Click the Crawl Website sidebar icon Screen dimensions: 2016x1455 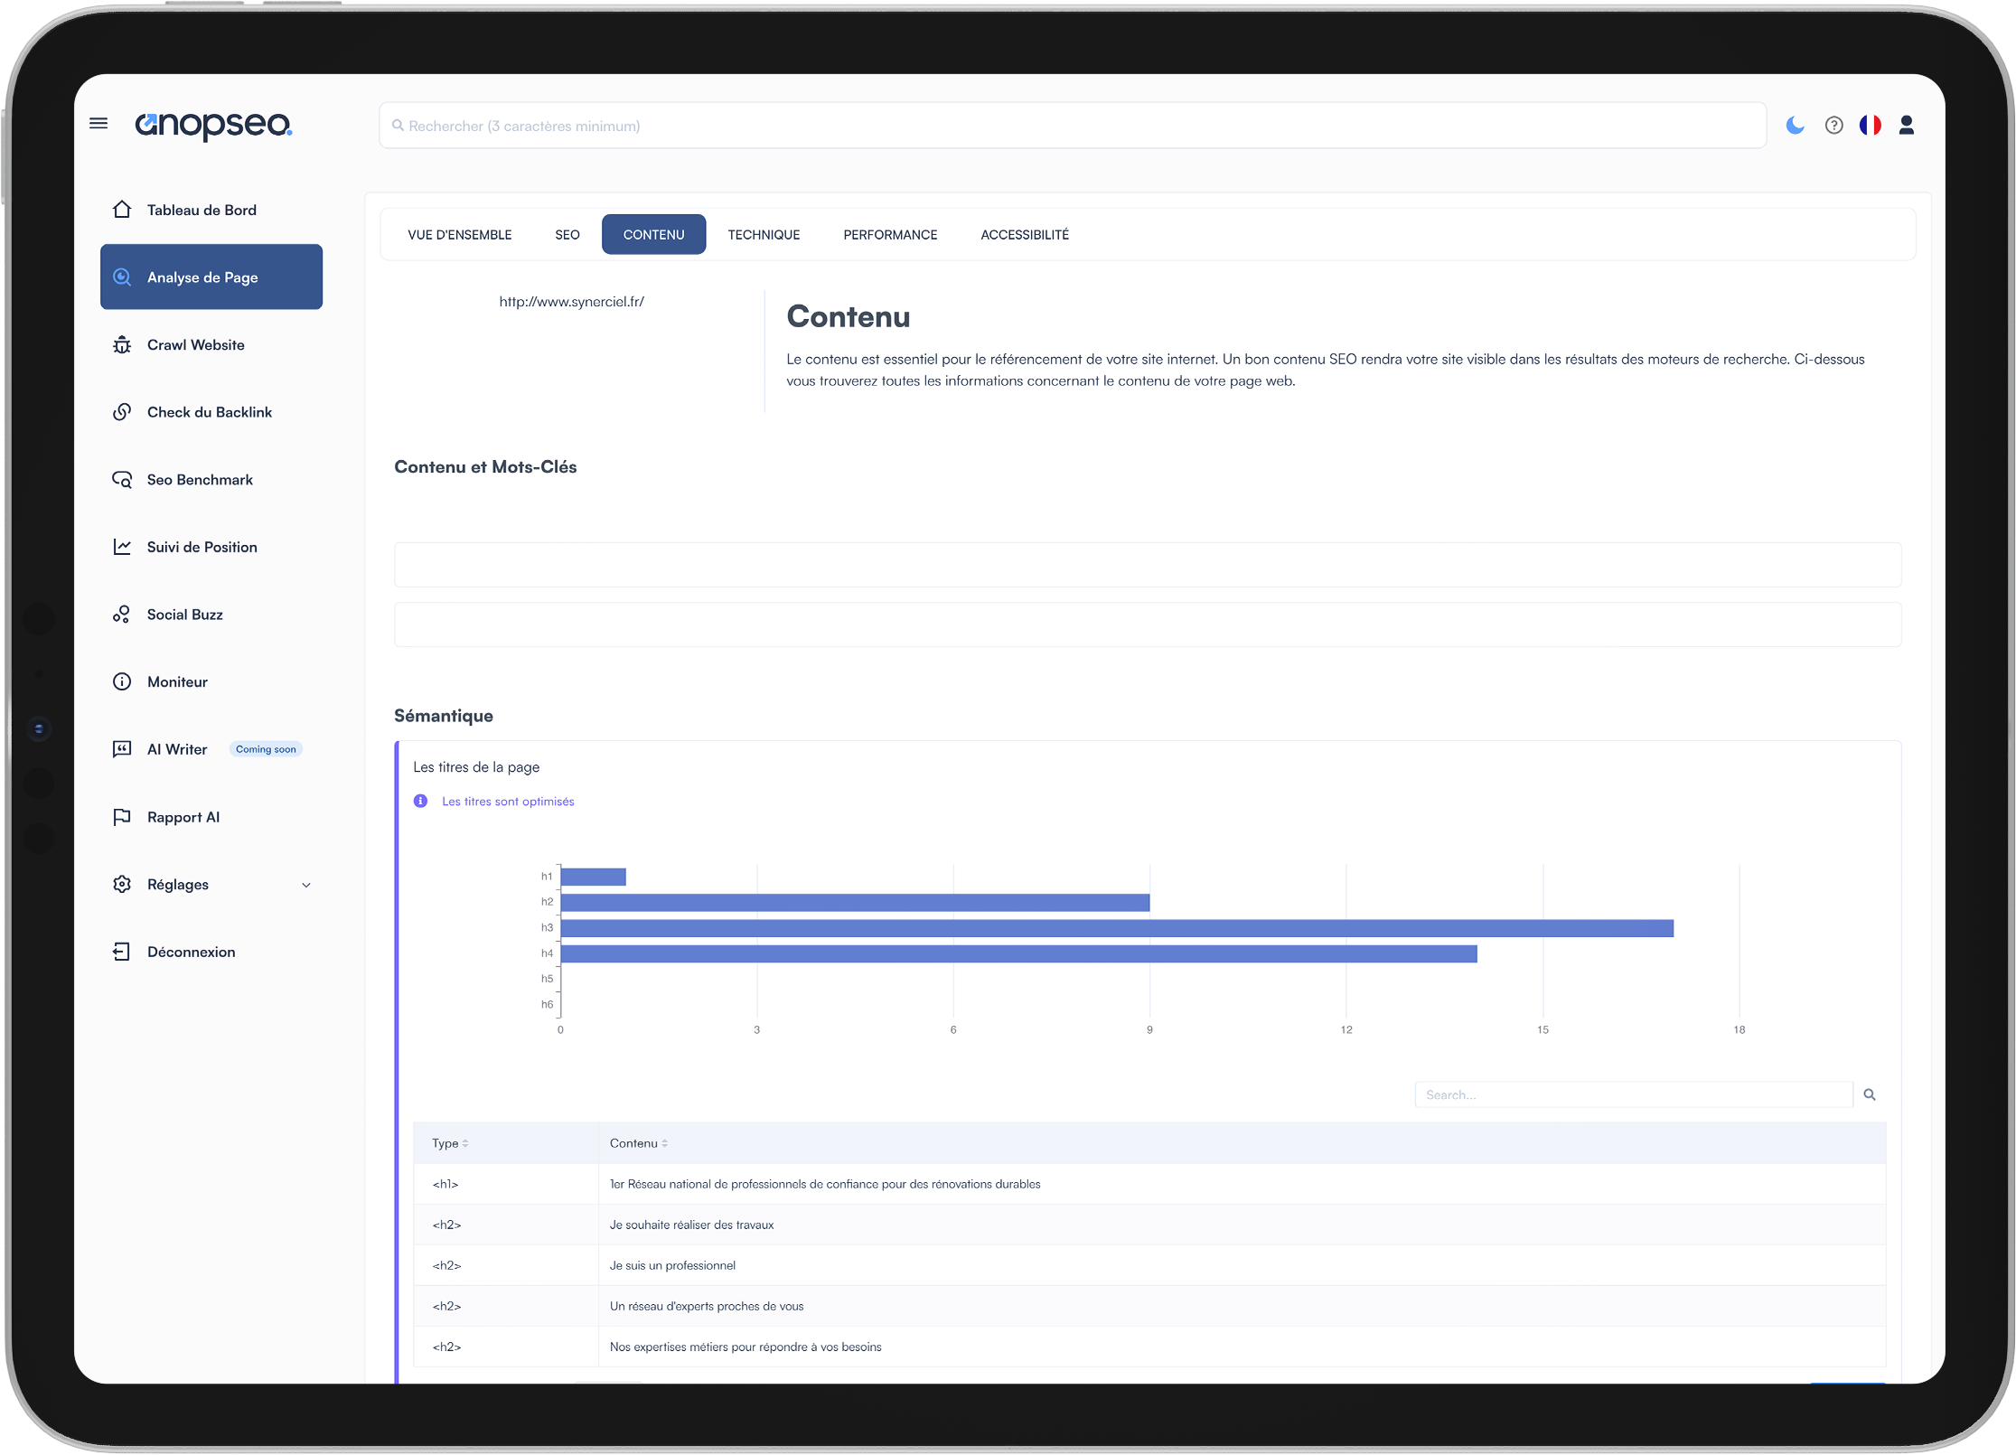pos(122,343)
